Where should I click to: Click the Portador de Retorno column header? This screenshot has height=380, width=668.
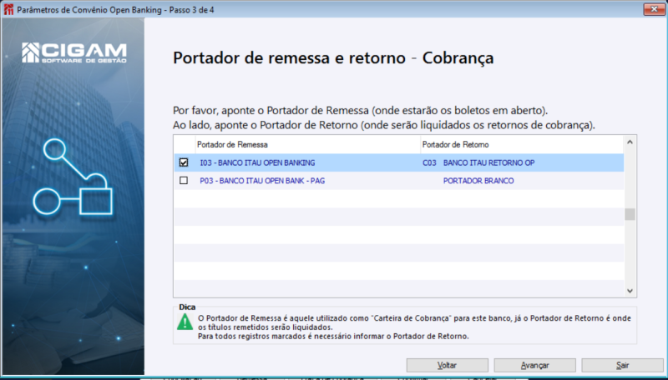click(x=522, y=144)
